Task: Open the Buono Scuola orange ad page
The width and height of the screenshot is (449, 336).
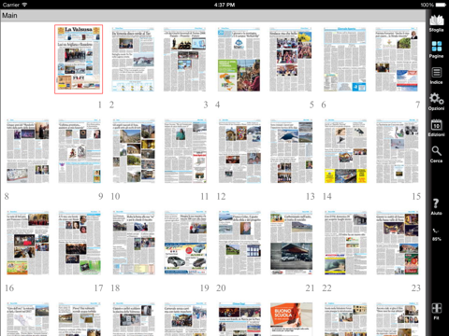Action: (x=291, y=319)
